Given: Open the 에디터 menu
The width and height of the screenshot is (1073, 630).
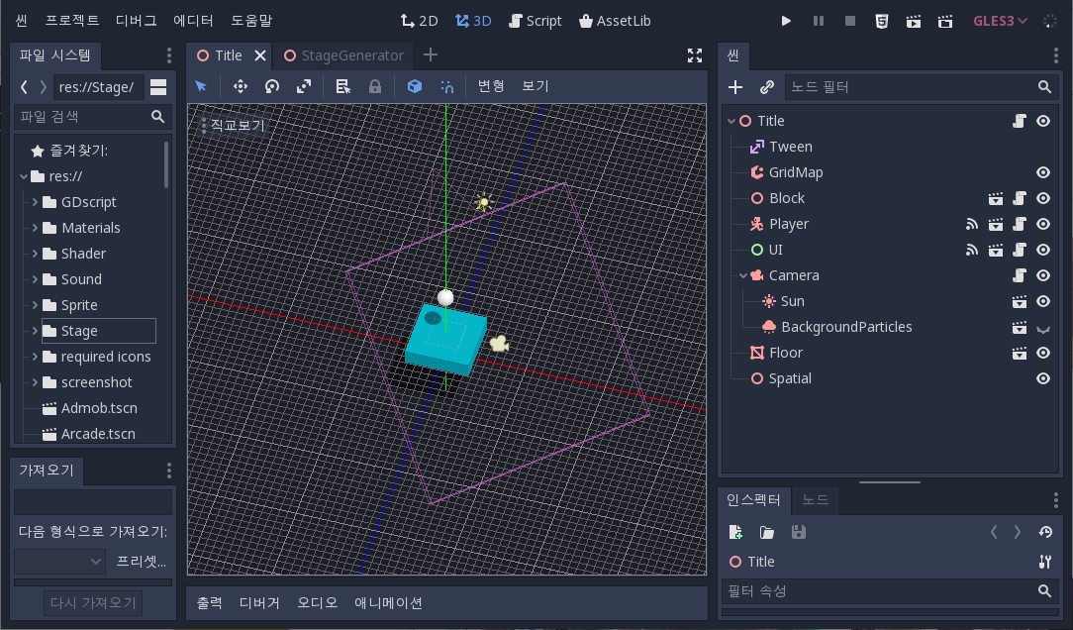Looking at the screenshot, I should 193,21.
